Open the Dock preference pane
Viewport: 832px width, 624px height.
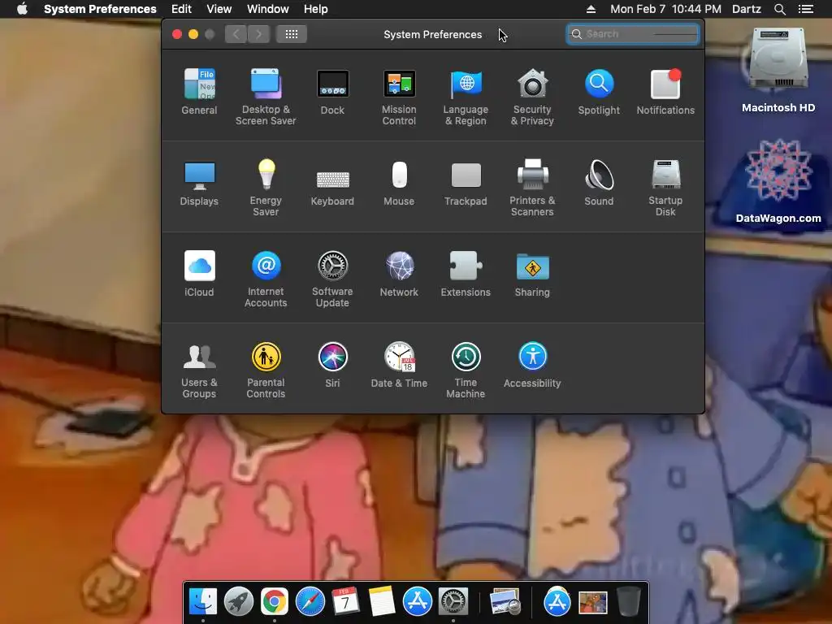point(332,92)
